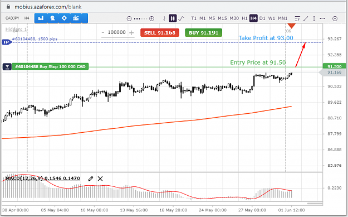Click the trader profile icon in blue toolbar
348x217 pixels.
(52, 18)
